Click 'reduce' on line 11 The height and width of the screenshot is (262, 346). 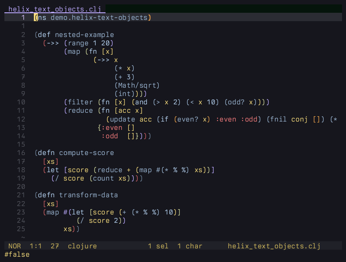[x=80, y=111]
